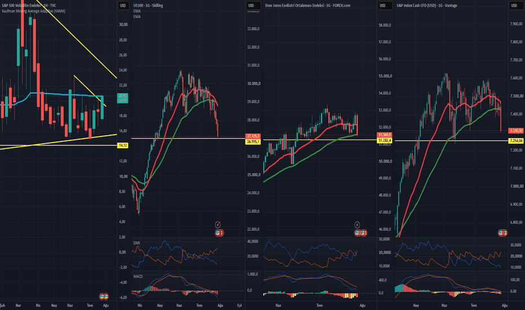The image size is (525, 310).
Task: Click the Mar label on the Volatility Index time axis
Action: (19, 305)
